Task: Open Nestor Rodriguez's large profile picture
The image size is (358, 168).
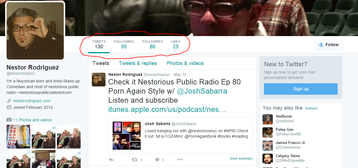Action: 35,31
